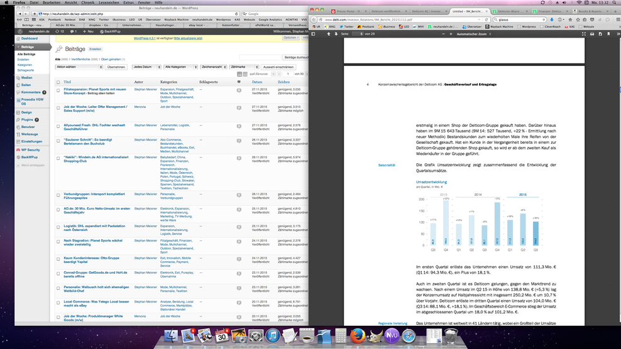The image size is (621, 349).
Task: Click Erstellen button next to Beiträge
Action: (95, 49)
